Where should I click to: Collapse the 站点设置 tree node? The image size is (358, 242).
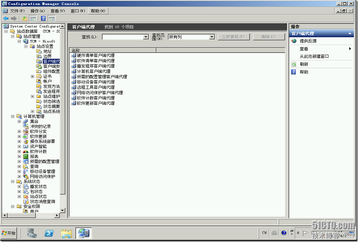coord(26,46)
